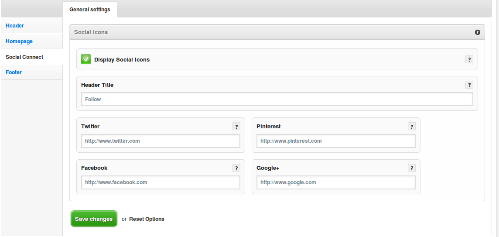Click the Social Icons section header

click(91, 32)
